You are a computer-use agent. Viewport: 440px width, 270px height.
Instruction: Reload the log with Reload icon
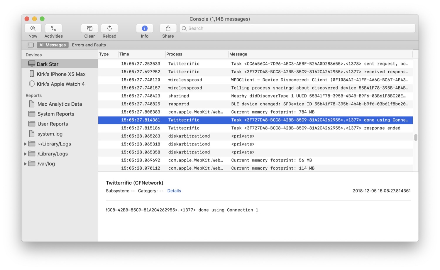click(x=109, y=28)
